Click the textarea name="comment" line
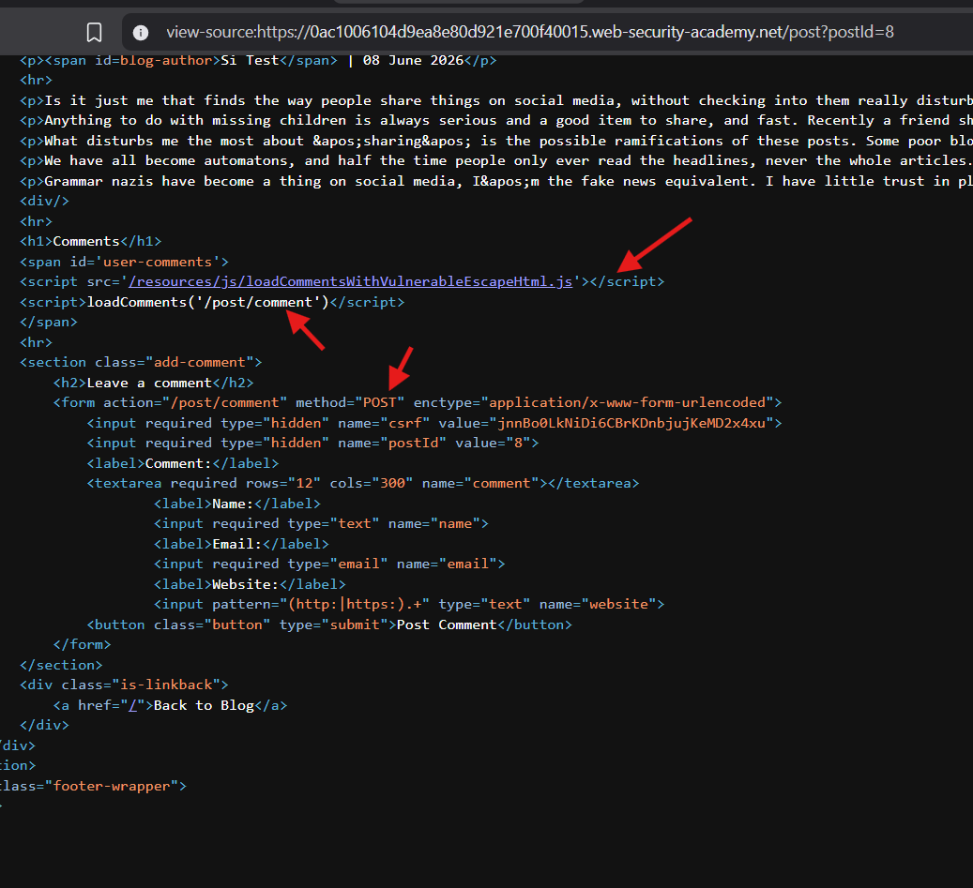Viewport: 973px width, 888px height. click(363, 483)
